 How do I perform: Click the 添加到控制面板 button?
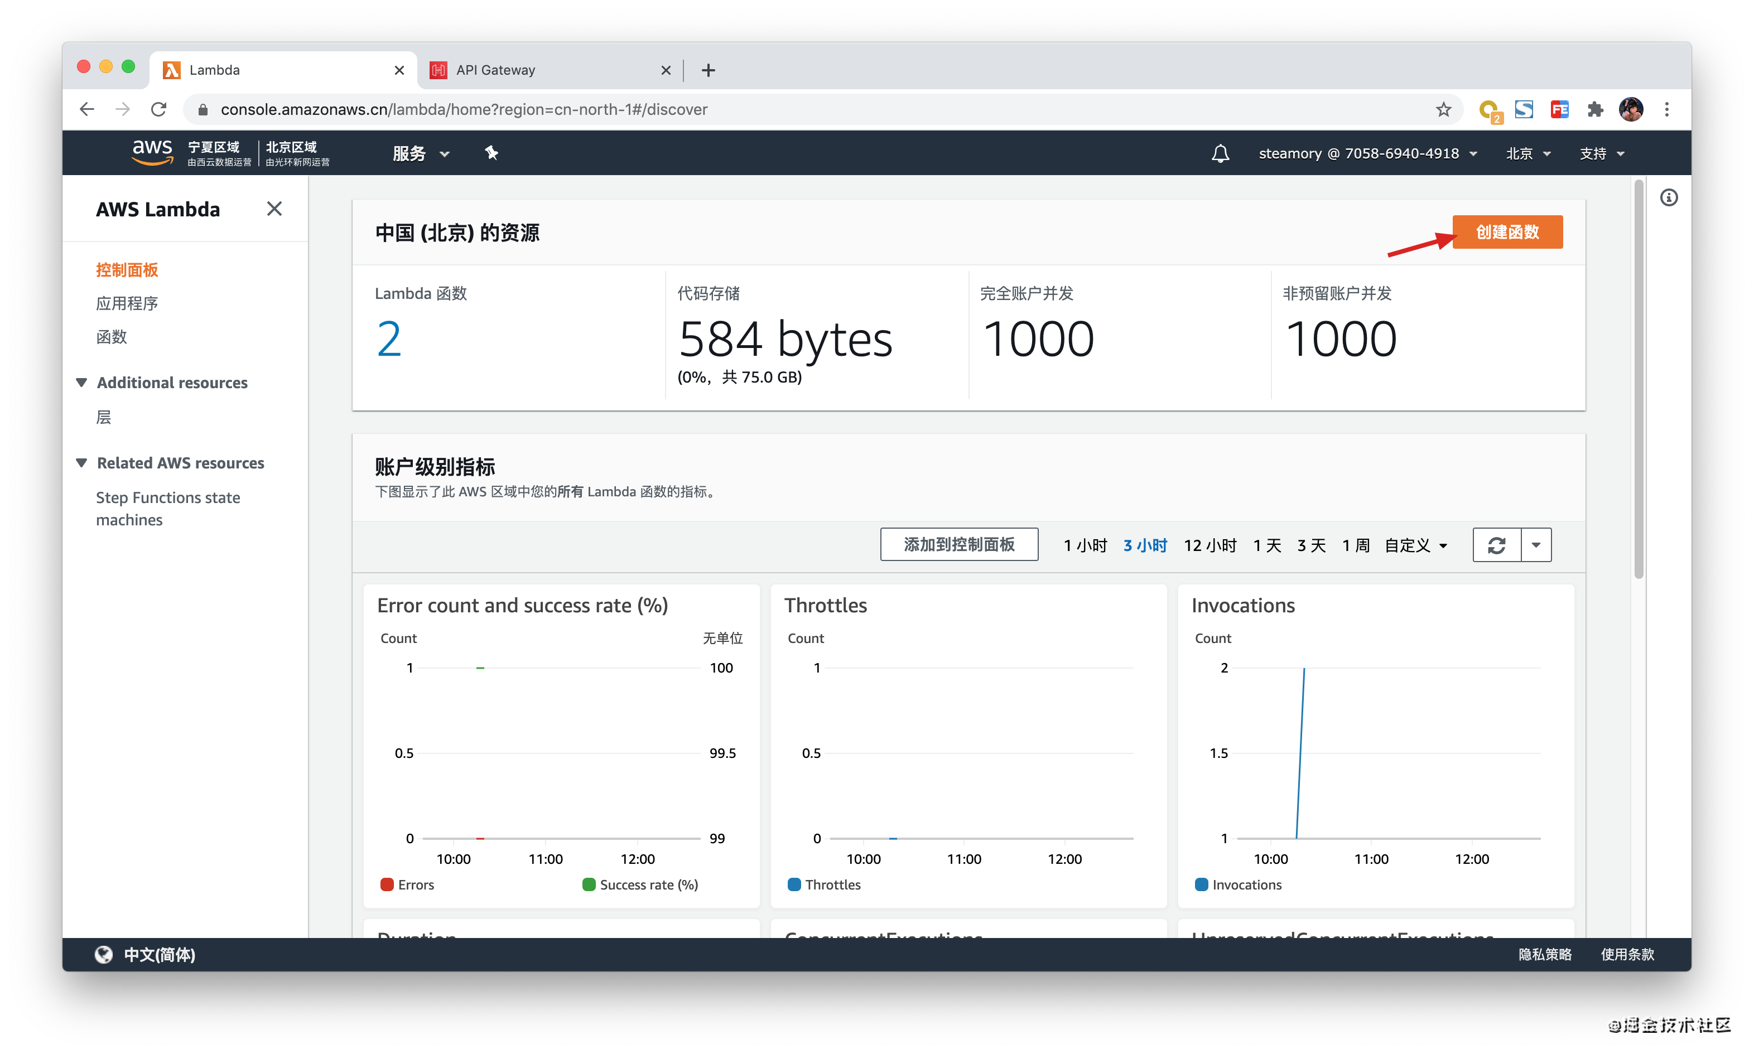coord(958,545)
